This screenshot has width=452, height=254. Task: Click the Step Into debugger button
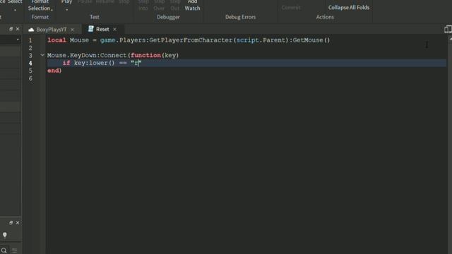click(x=143, y=6)
